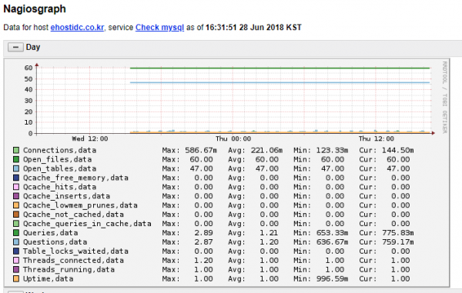Click Connections min value 123.33m
Viewport: 462px width, 293px height.
pyautogui.click(x=333, y=150)
